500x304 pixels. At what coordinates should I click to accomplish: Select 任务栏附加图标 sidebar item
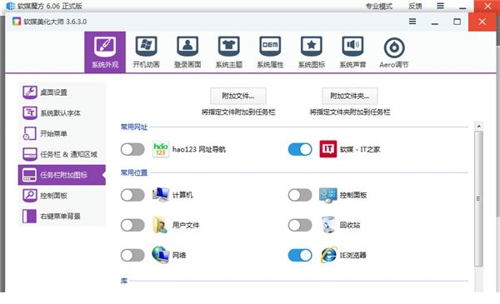(x=62, y=175)
